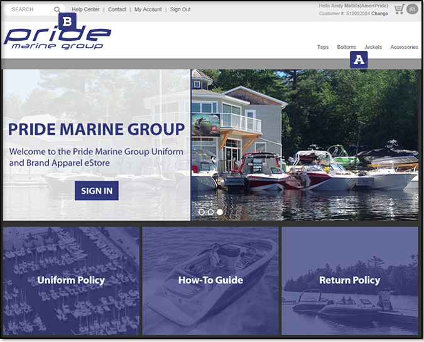Click Change next to customer number
Image resolution: width=424 pixels, height=342 pixels.
pos(379,14)
